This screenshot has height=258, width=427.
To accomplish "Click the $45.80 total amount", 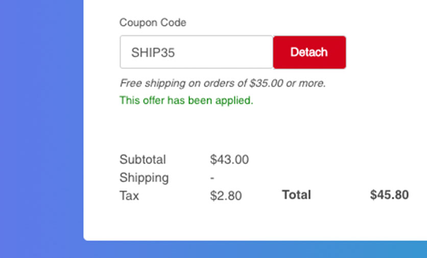I will [389, 195].
